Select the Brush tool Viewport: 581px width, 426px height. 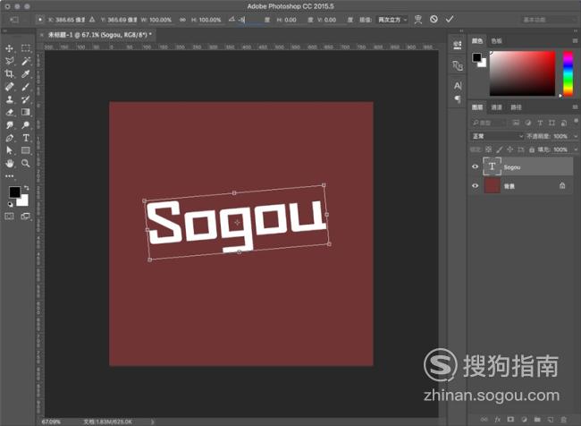point(26,87)
